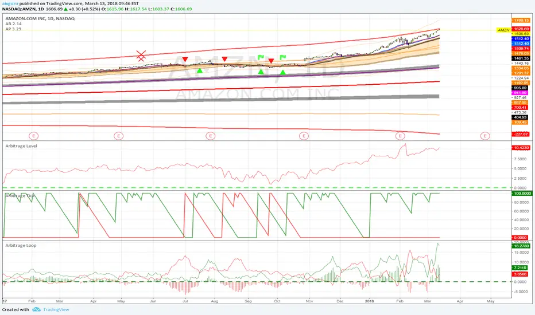The width and height of the screenshot is (535, 315).
Task: Click red down triangle near late Sep
Action: 271,61
